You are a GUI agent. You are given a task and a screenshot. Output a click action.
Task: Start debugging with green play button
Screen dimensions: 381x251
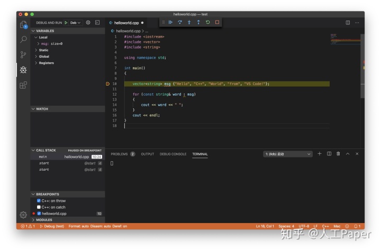(66, 23)
